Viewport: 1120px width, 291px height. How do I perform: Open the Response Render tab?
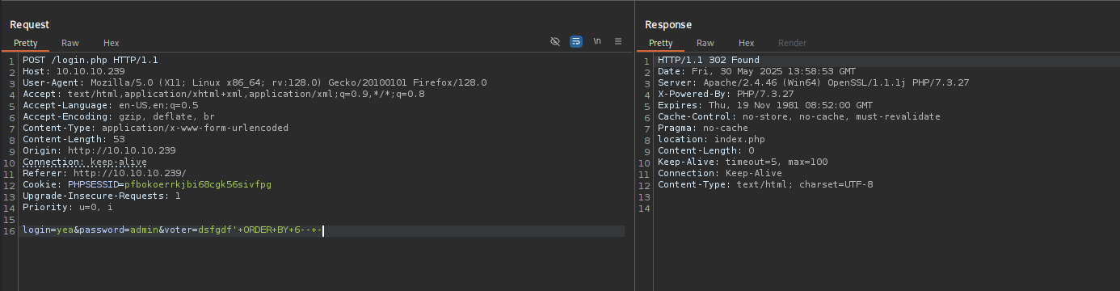click(792, 43)
